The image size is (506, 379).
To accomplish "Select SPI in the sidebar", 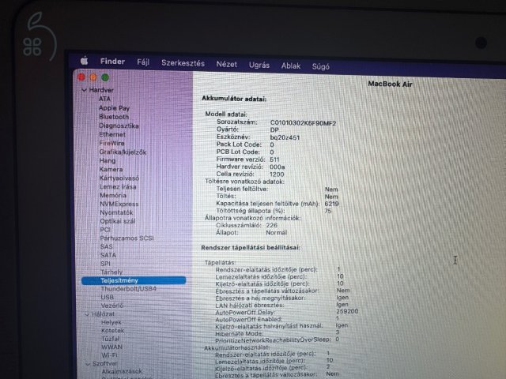I will tap(105, 263).
